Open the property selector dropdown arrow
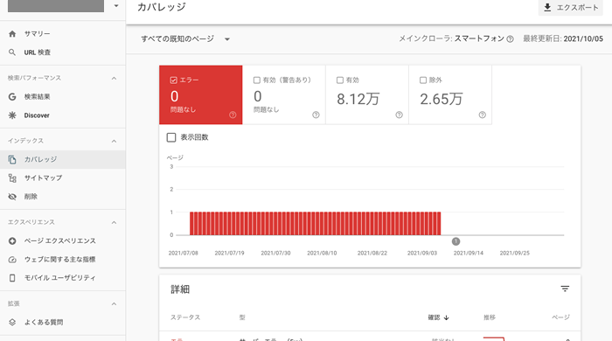The width and height of the screenshot is (612, 341). [x=116, y=6]
